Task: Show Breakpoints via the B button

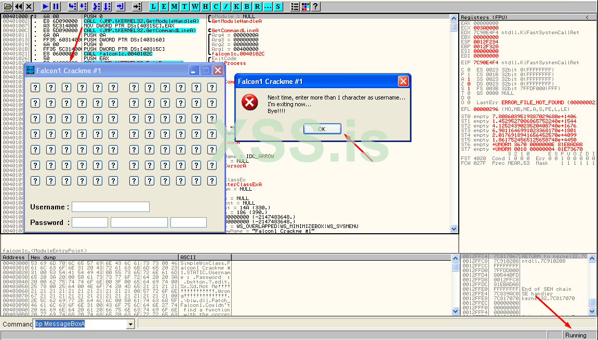Action: pyautogui.click(x=247, y=6)
